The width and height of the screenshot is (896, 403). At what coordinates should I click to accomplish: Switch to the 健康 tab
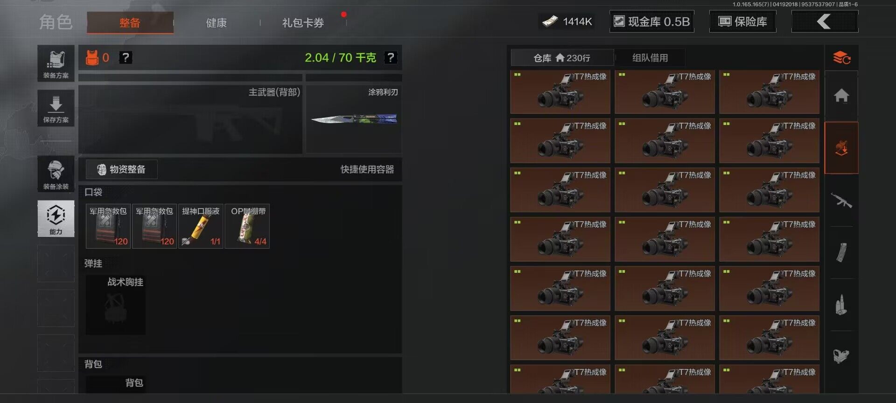coord(217,22)
